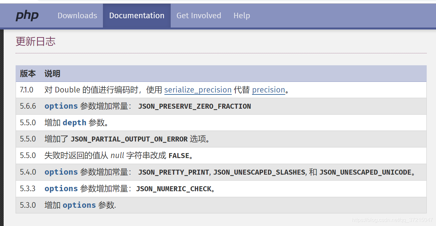
Task: Click the JSON_PRETTY_PRINT constant text
Action: 174,172
